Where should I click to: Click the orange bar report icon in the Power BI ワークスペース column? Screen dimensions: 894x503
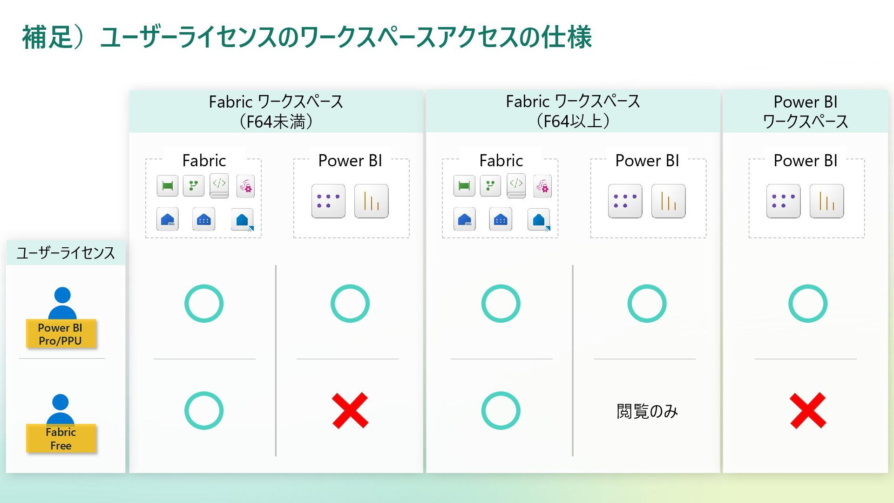point(826,201)
